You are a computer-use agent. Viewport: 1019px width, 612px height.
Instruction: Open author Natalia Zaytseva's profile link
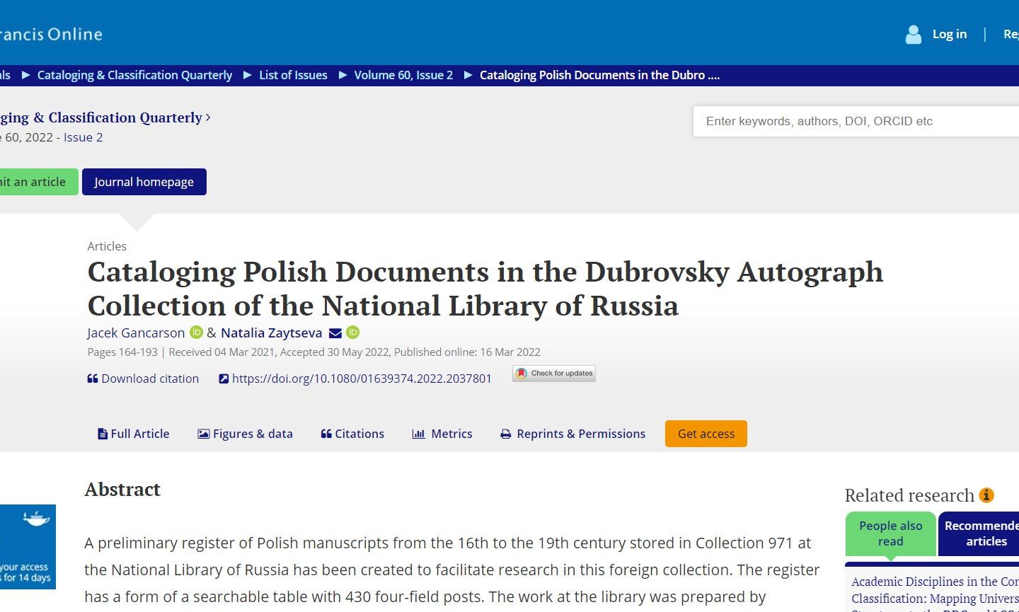coord(271,333)
